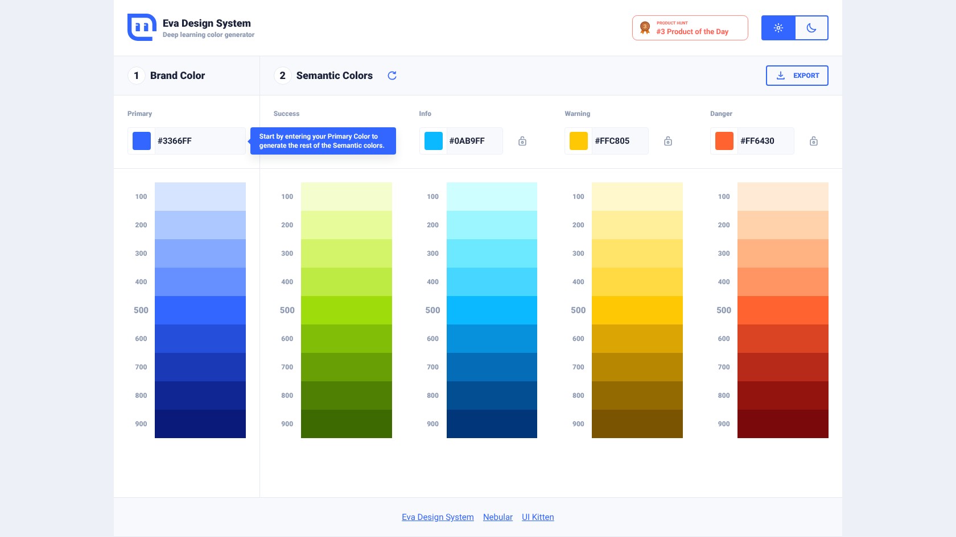Image resolution: width=956 pixels, height=537 pixels.
Task: Click the step 1 number circle
Action: (x=137, y=76)
